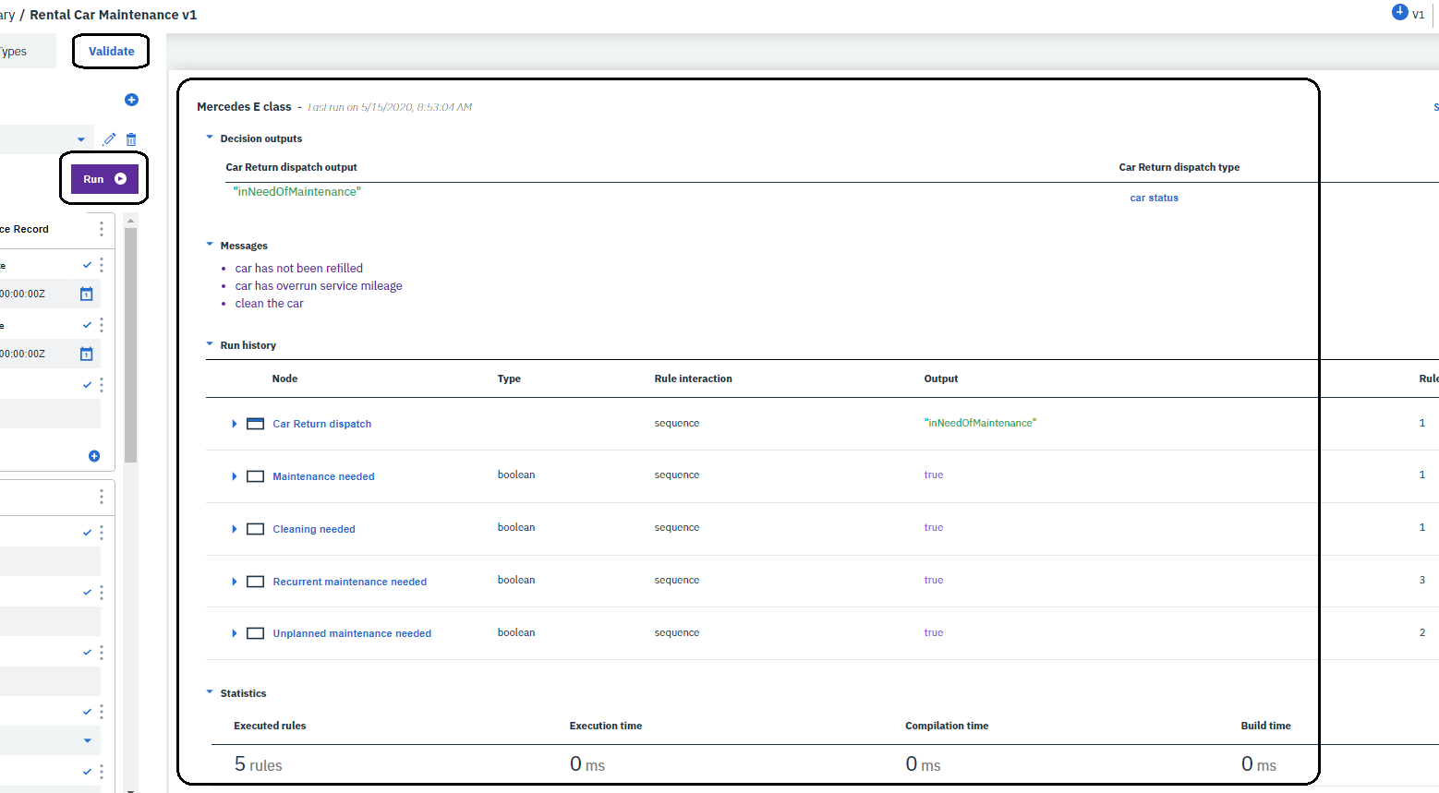Click the Node column header

tap(284, 378)
